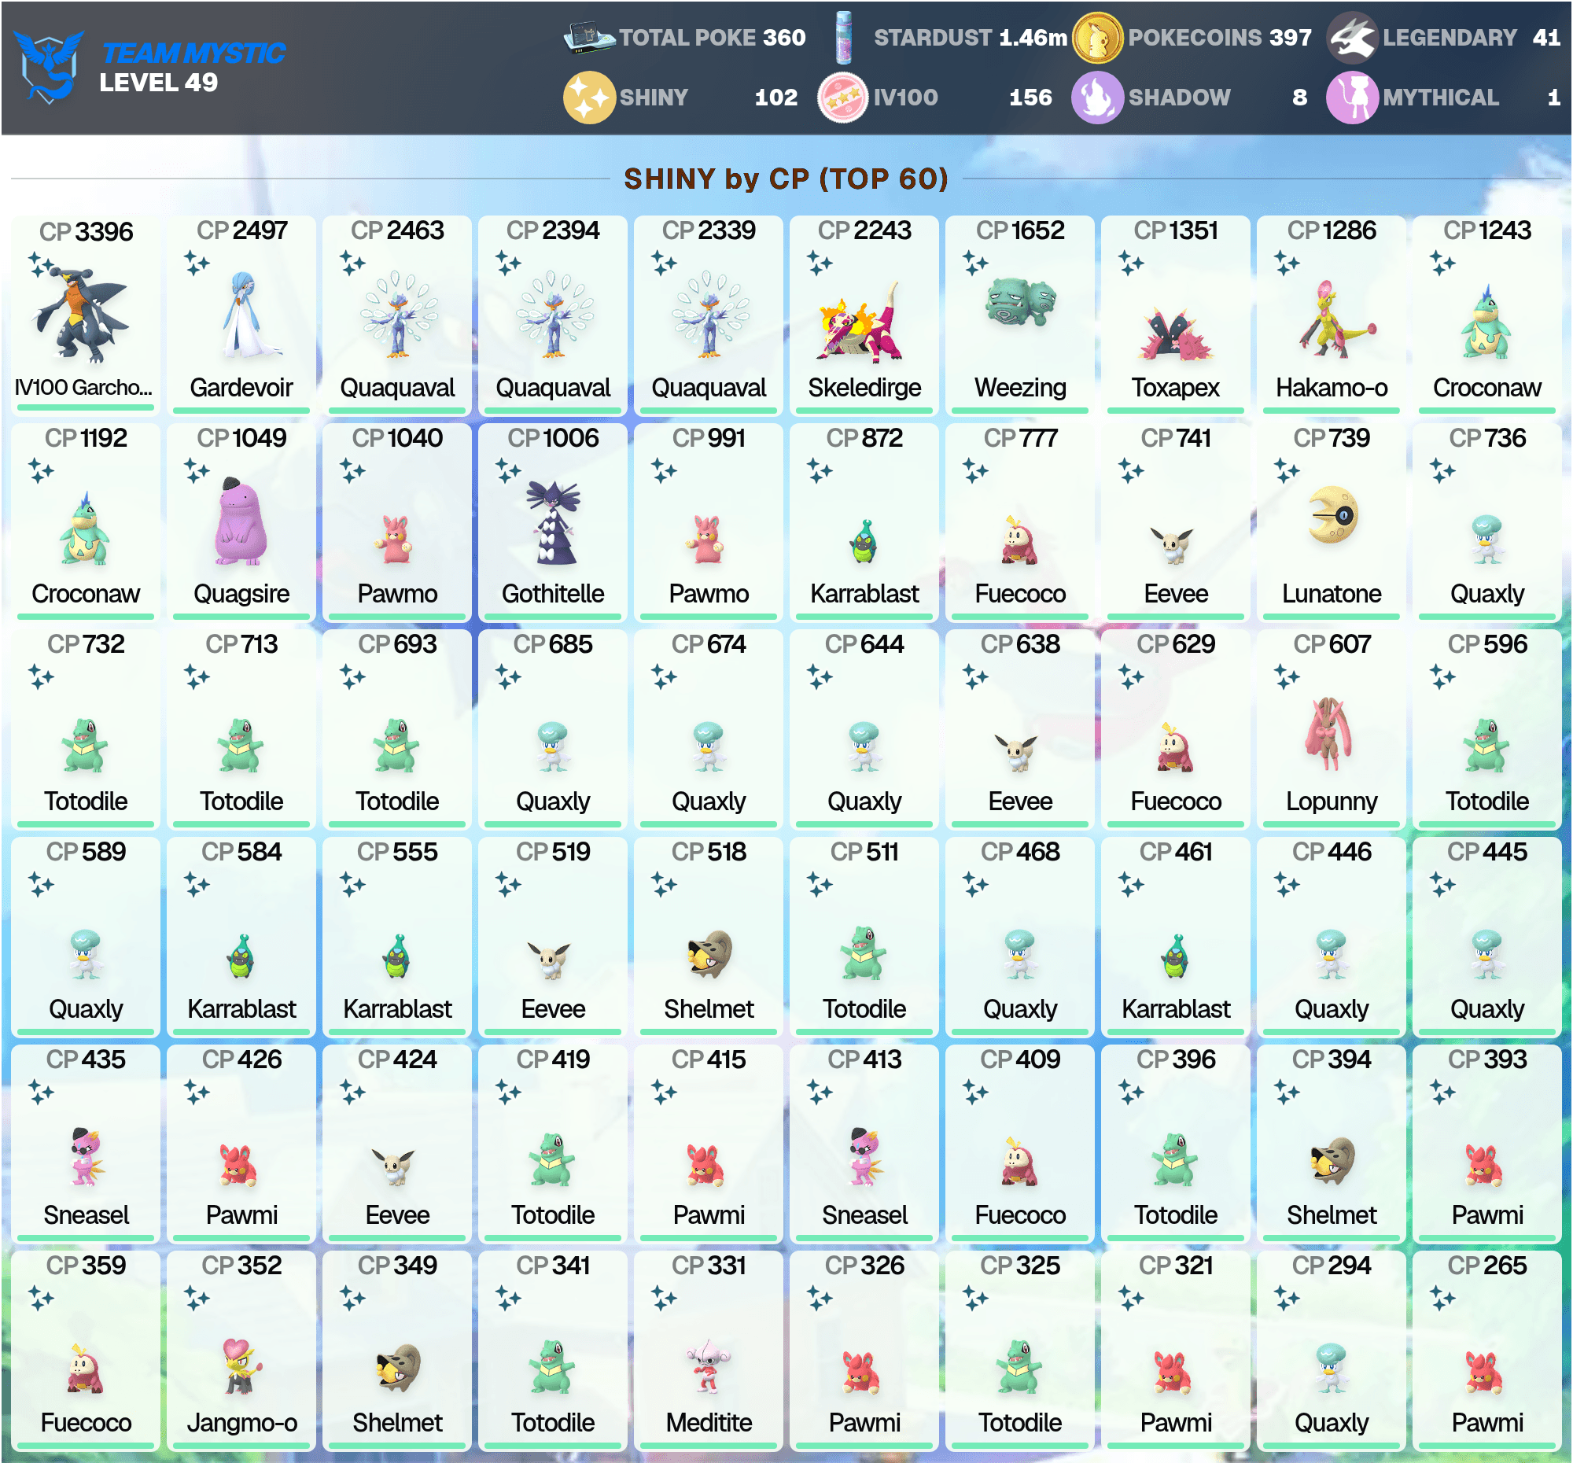Click the purple Shadow flame icon
Image resolution: width=1573 pixels, height=1463 pixels.
click(1097, 98)
